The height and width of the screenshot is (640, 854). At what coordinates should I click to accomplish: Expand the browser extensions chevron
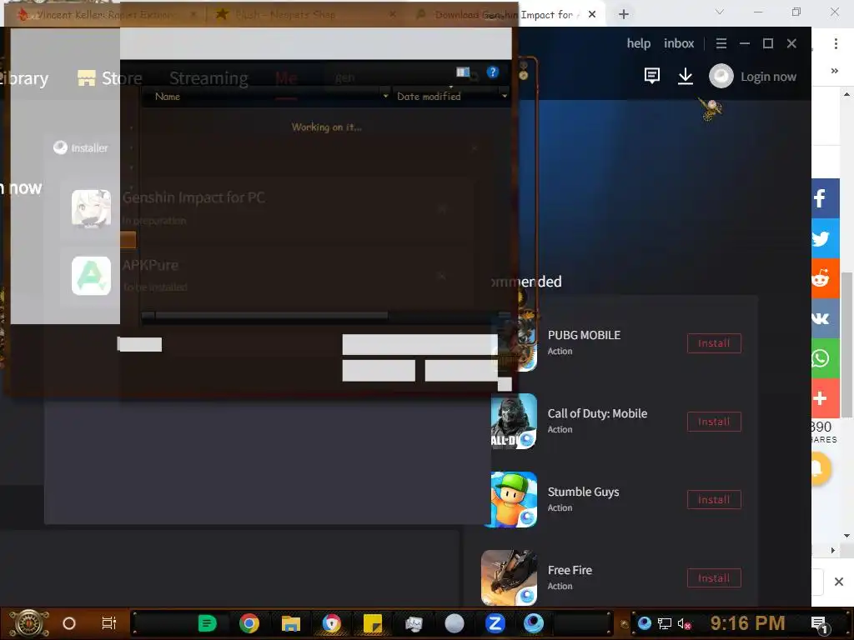[x=834, y=71]
